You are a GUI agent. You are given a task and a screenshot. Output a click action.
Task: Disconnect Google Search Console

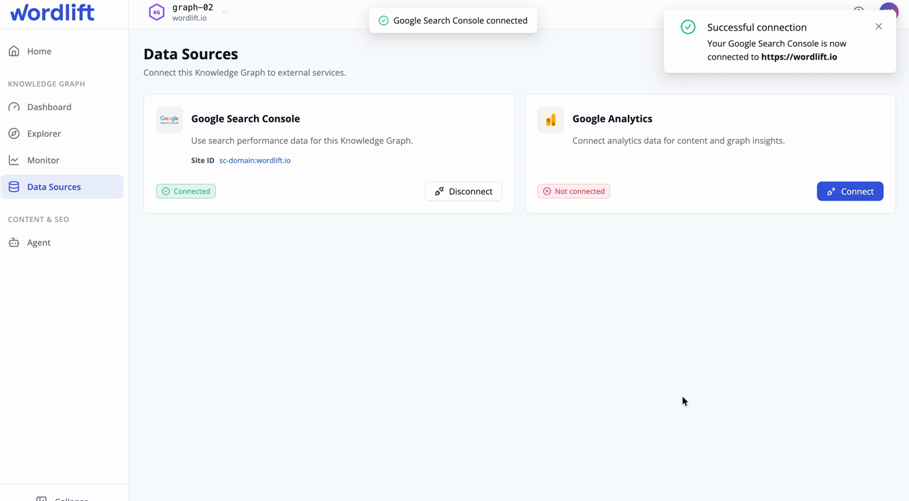click(464, 191)
